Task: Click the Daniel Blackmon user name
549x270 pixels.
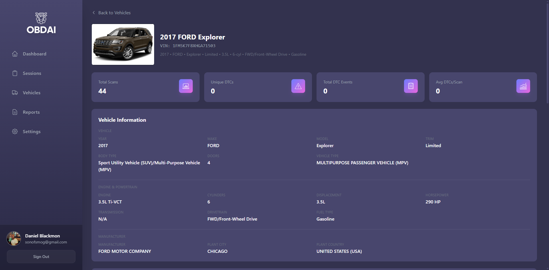Action: (x=43, y=236)
